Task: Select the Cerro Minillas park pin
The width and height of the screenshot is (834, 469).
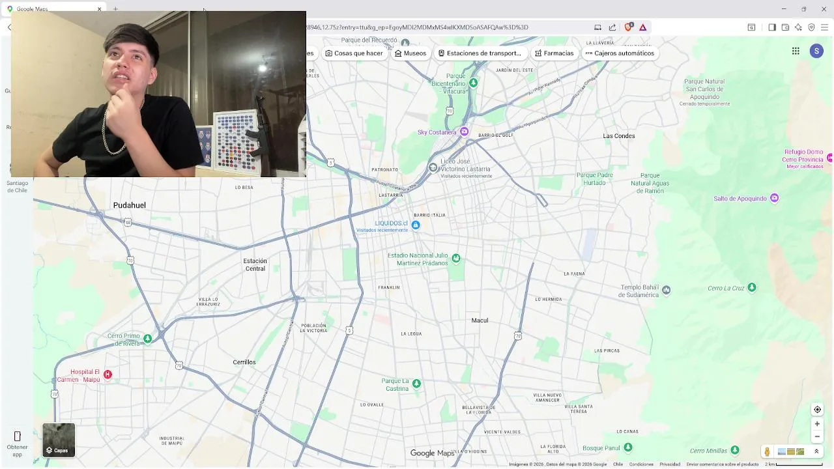Action: [735, 450]
